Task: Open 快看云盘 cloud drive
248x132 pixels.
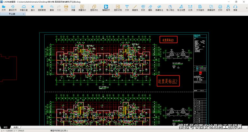Action: coord(24,8)
